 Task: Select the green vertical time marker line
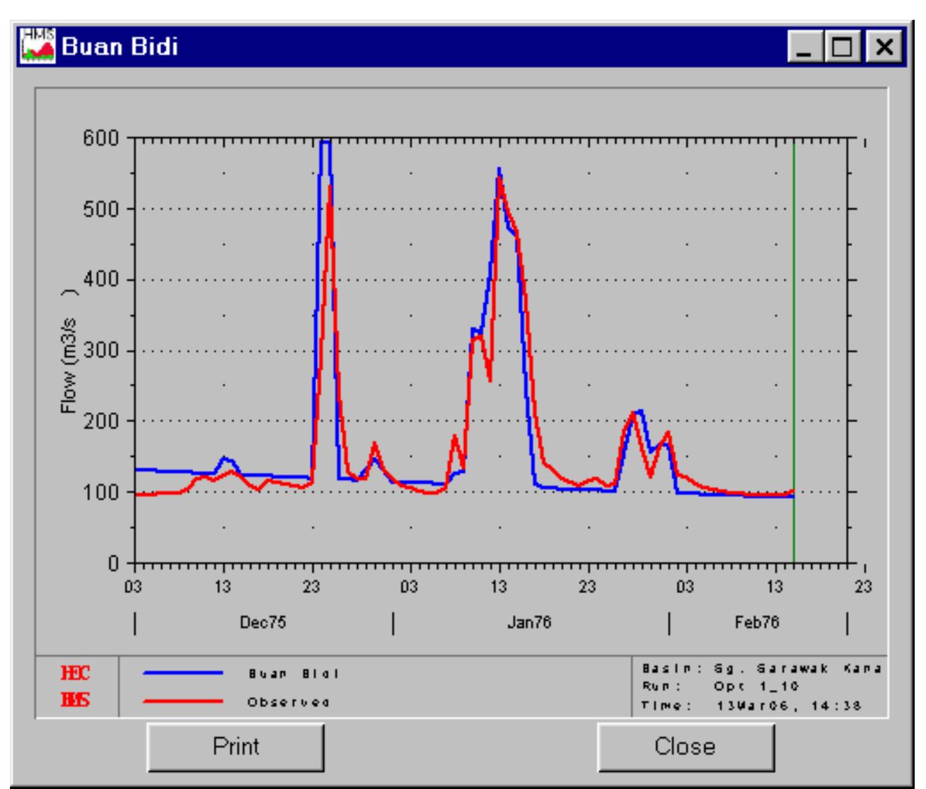click(793, 353)
